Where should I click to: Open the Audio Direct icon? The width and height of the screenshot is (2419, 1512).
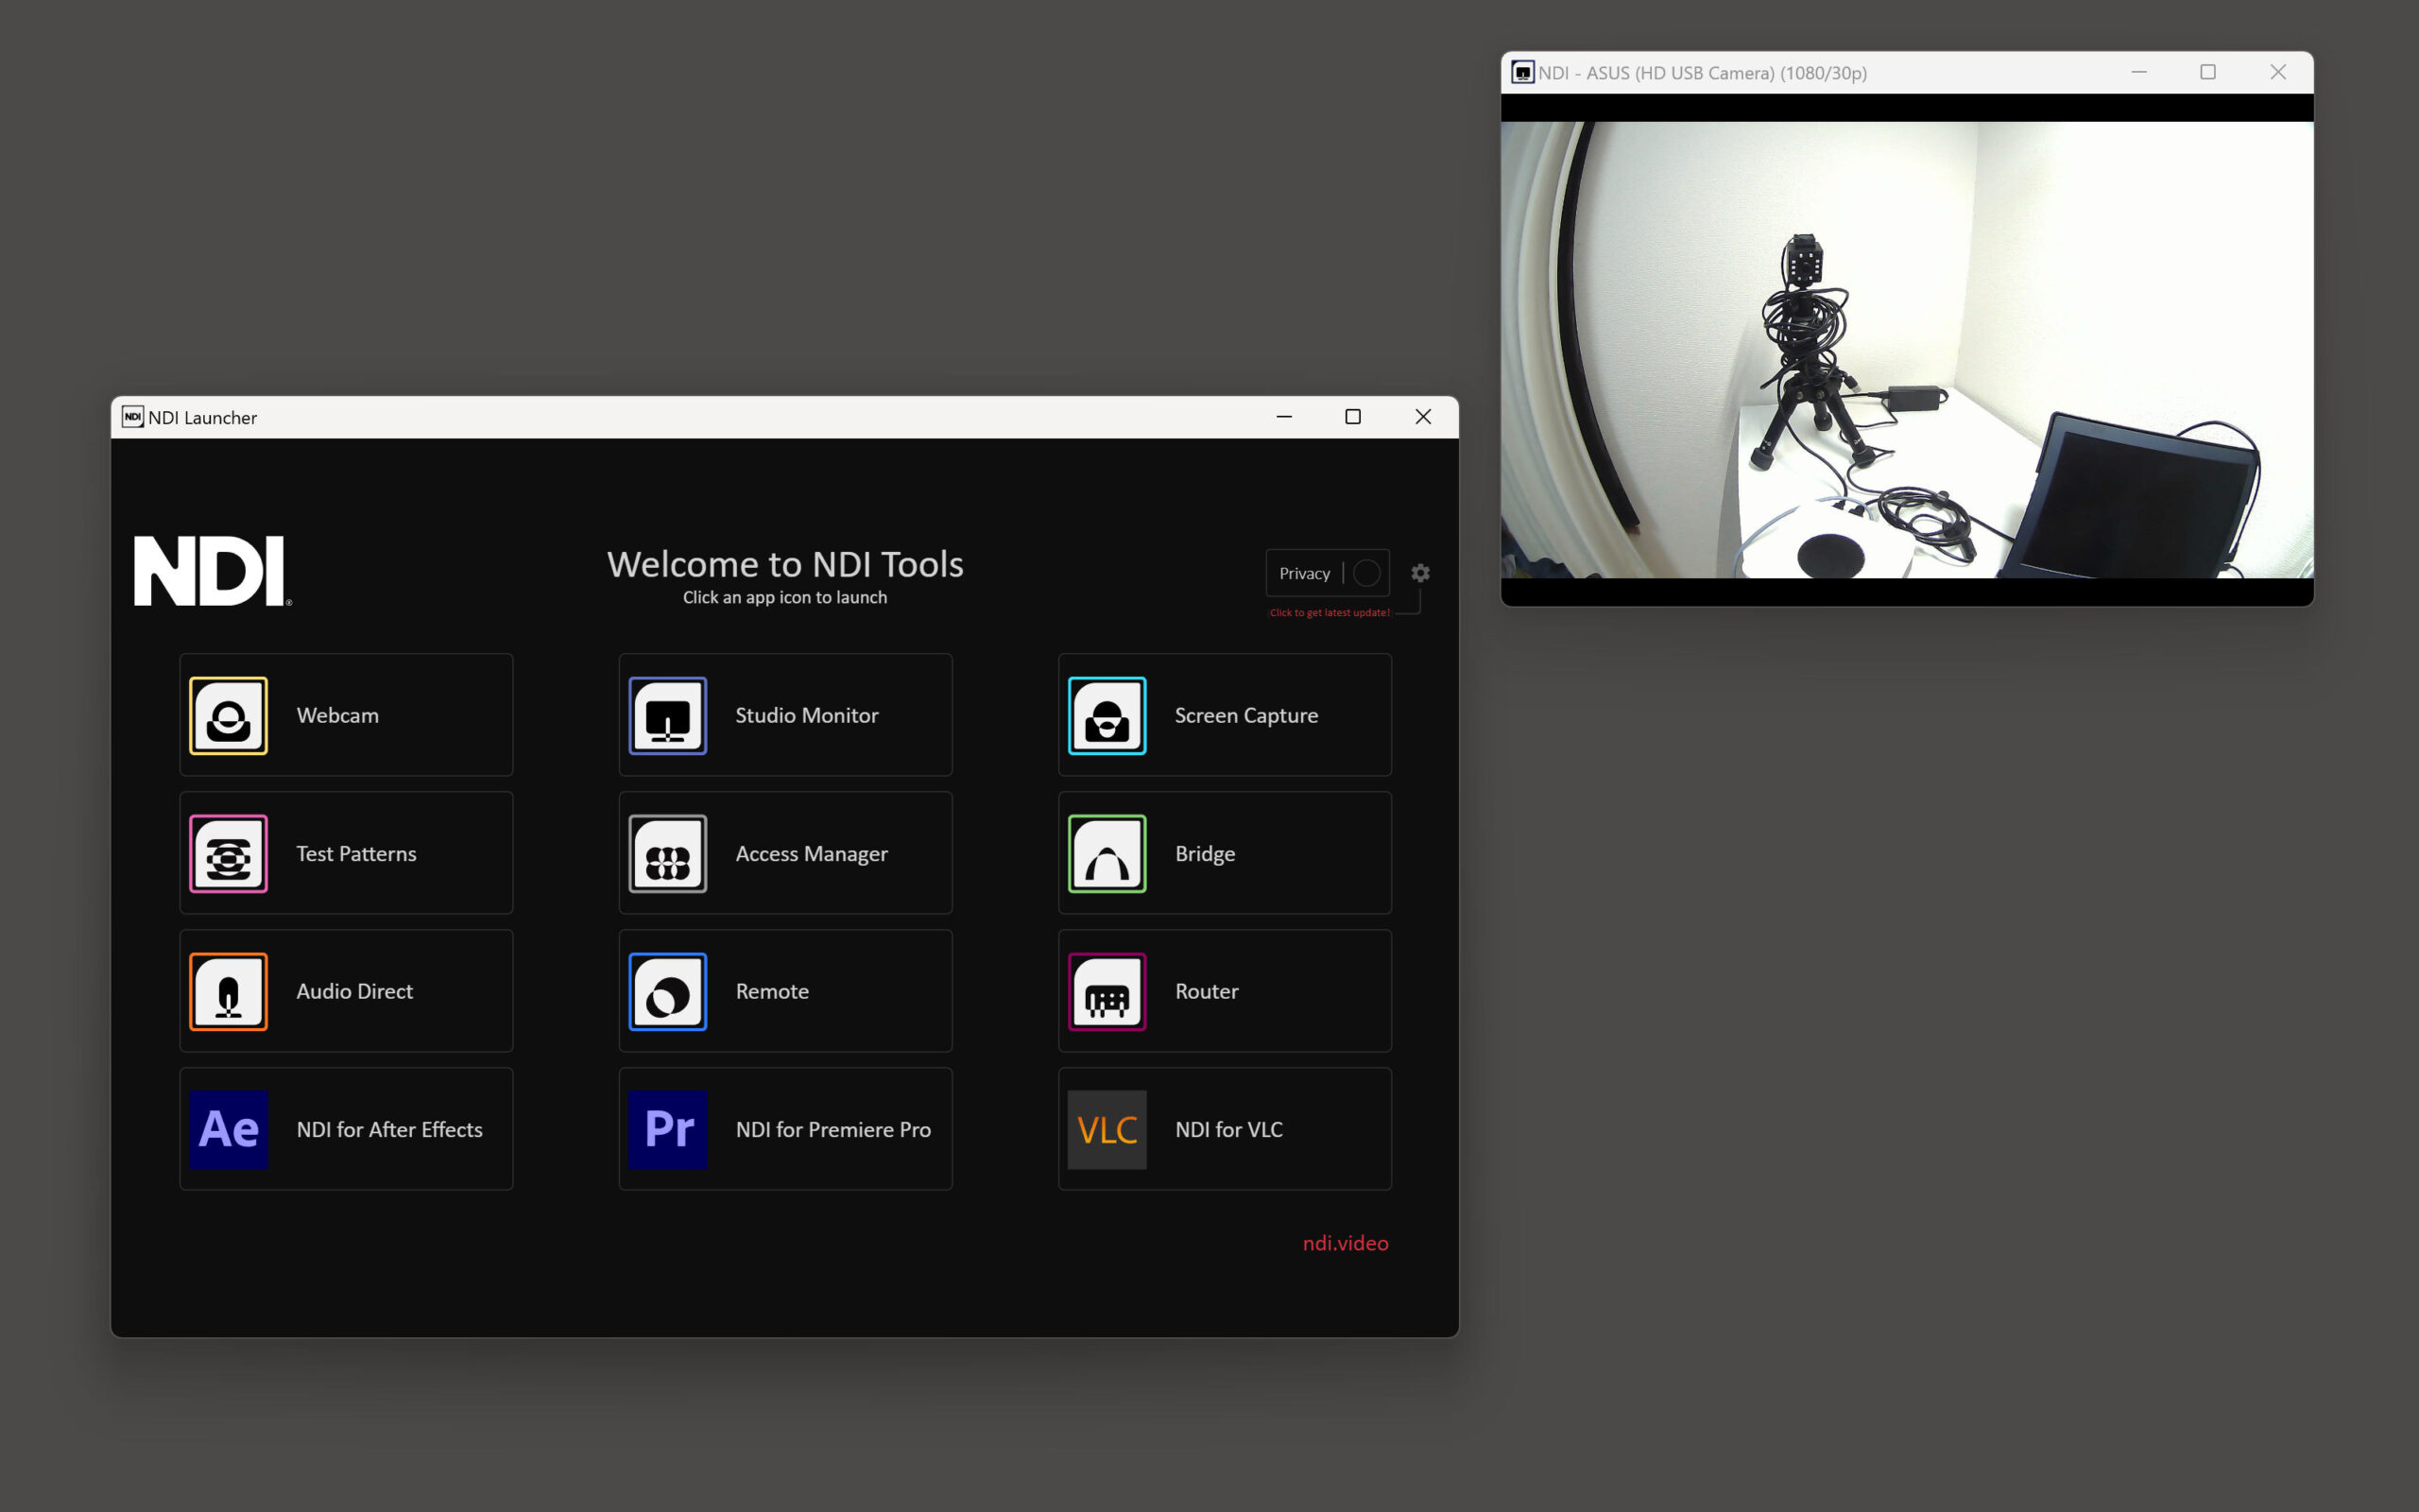coord(228,991)
